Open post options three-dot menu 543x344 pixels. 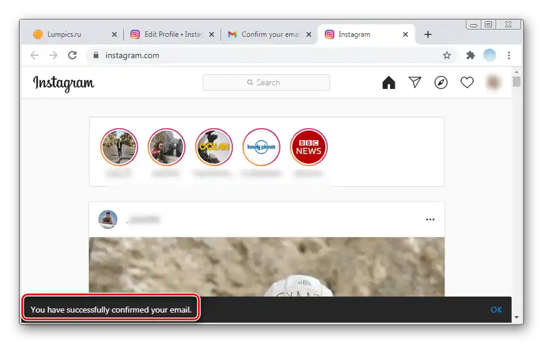[430, 219]
